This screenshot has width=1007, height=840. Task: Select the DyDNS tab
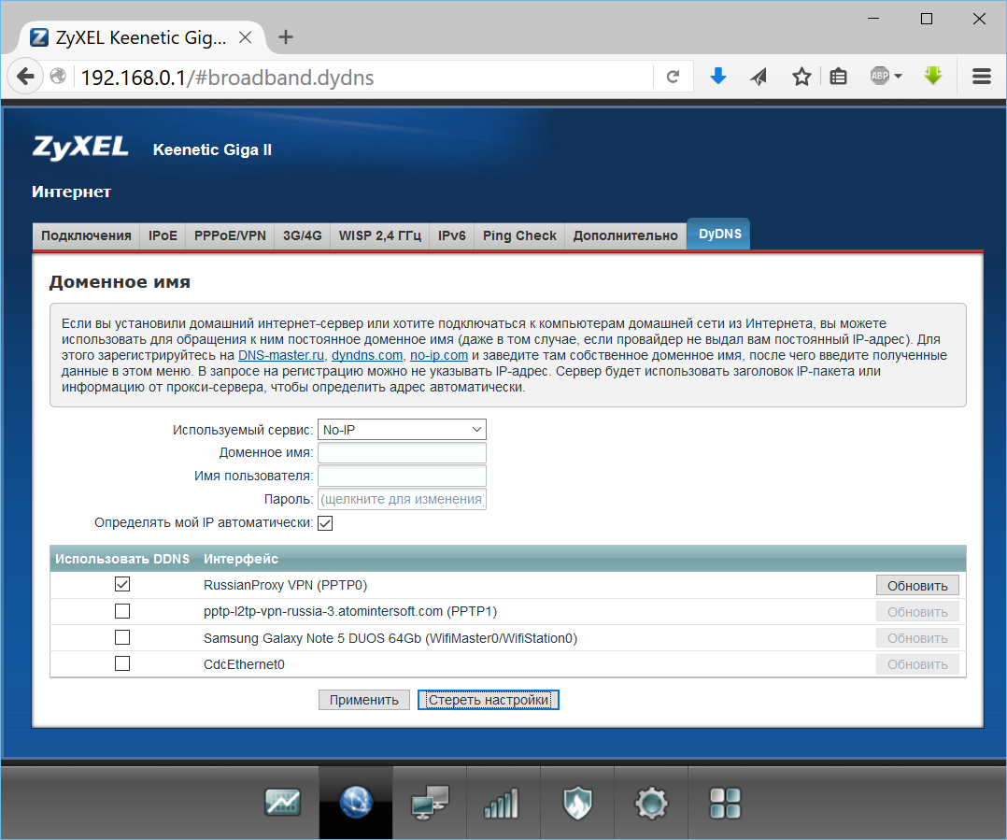(x=719, y=234)
